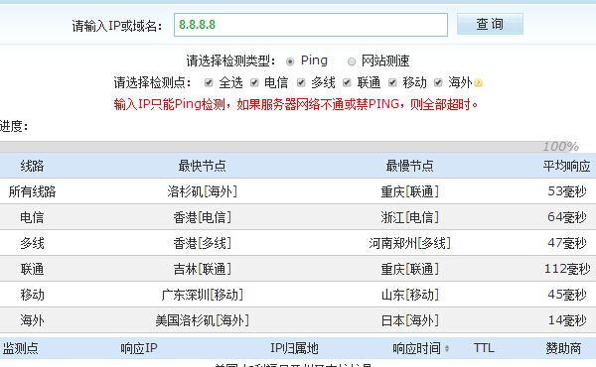Click the 响应时间 column header
This screenshot has height=367, width=596.
click(416, 348)
